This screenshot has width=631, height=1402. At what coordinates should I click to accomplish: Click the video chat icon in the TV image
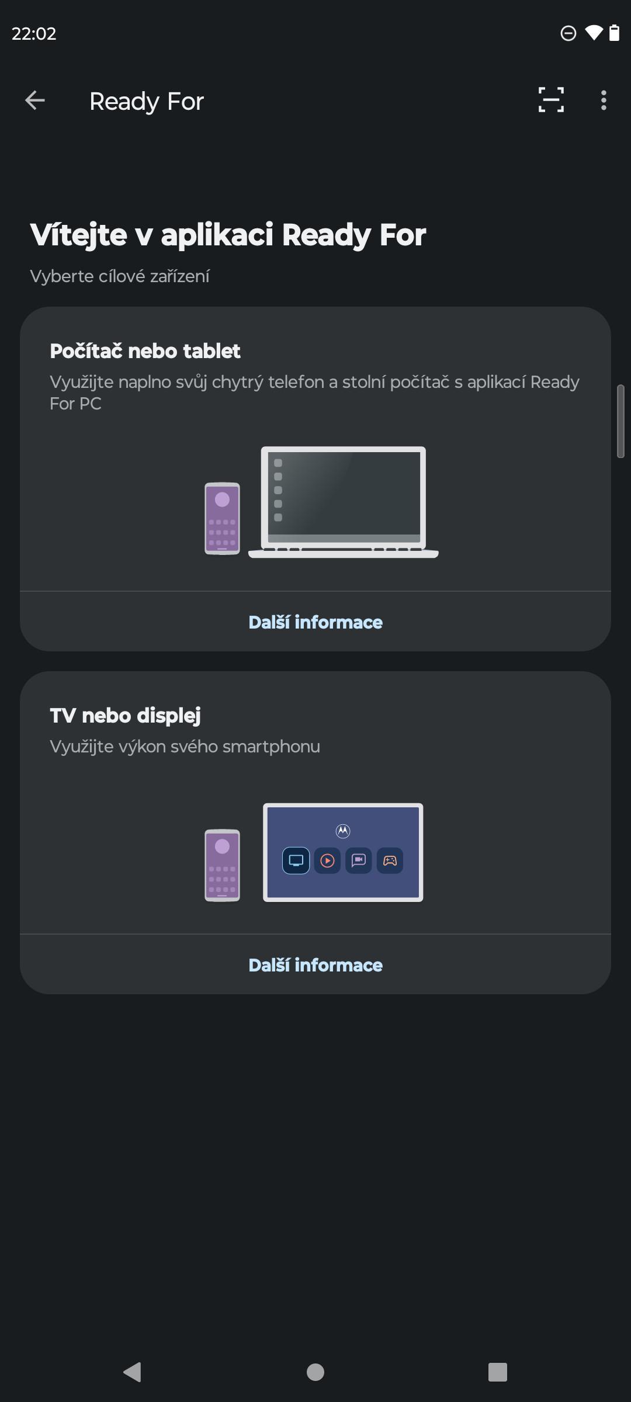click(359, 860)
